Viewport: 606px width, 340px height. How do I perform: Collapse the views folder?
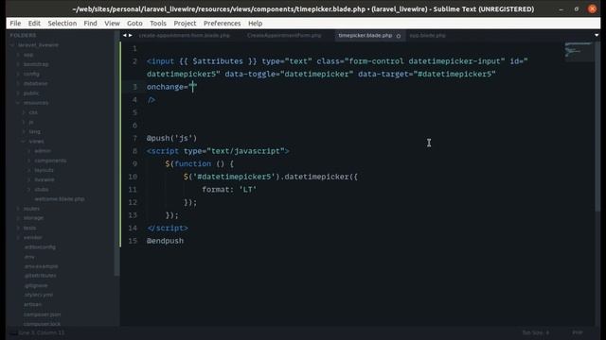tap(24, 142)
